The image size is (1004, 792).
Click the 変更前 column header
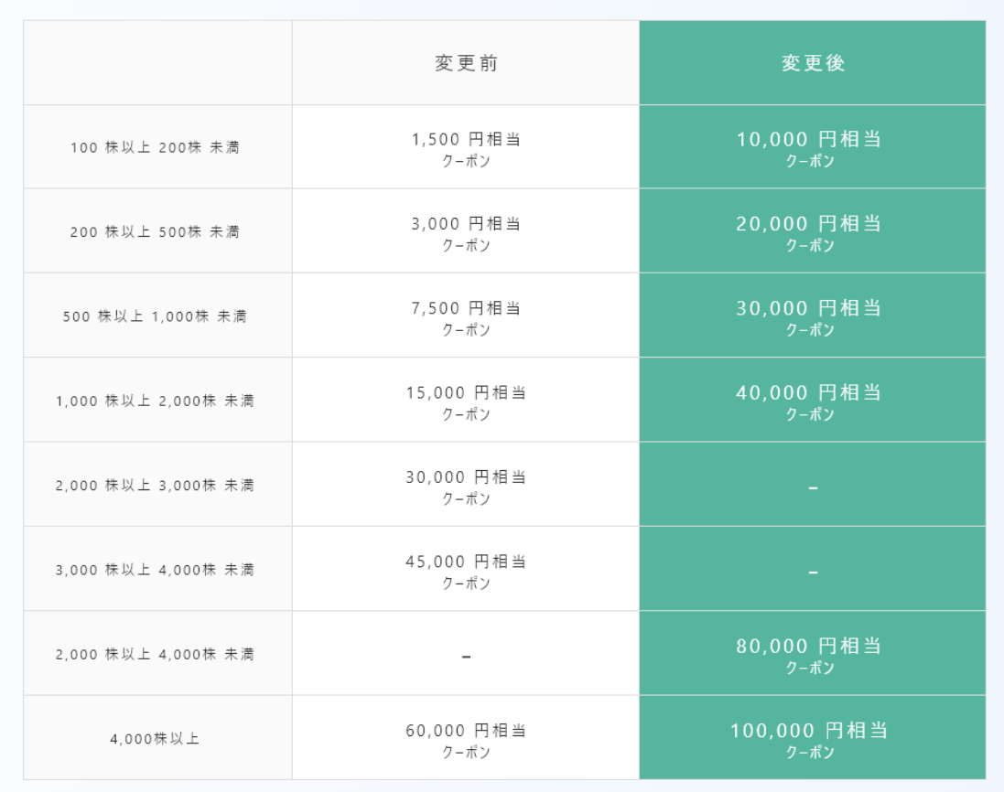pyautogui.click(x=466, y=63)
